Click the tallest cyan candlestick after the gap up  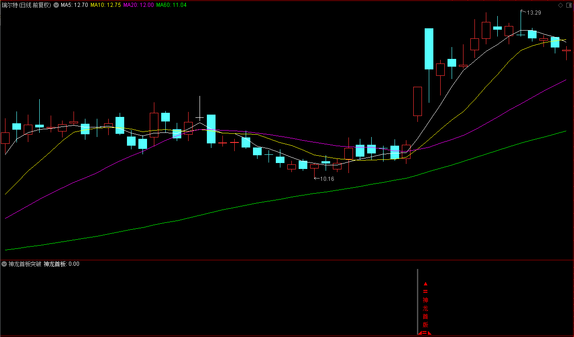click(429, 49)
